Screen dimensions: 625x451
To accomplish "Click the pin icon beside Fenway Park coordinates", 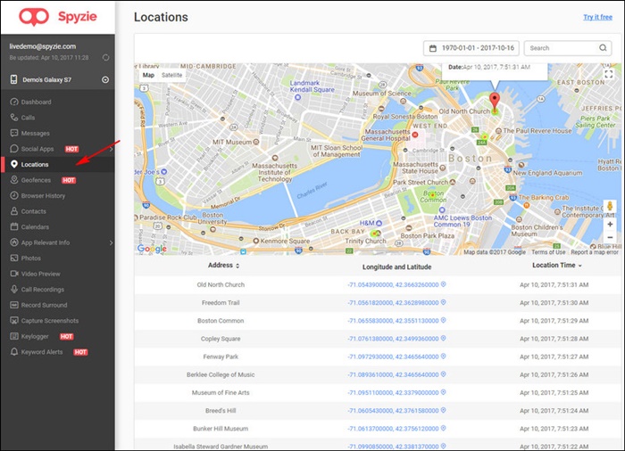I will (443, 357).
